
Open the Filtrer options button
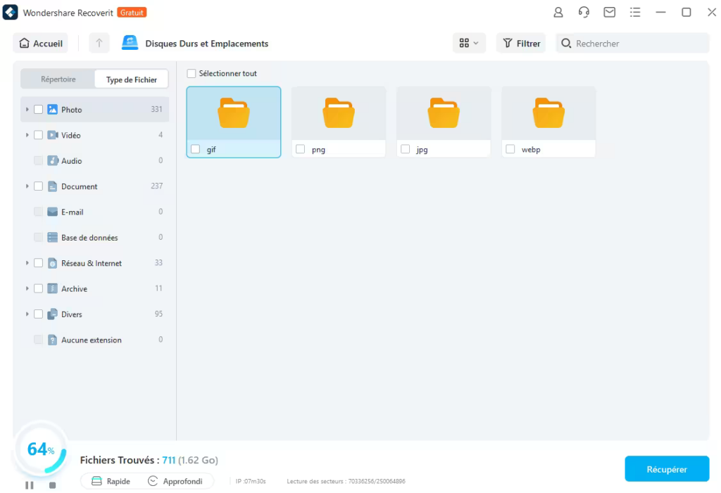point(522,44)
